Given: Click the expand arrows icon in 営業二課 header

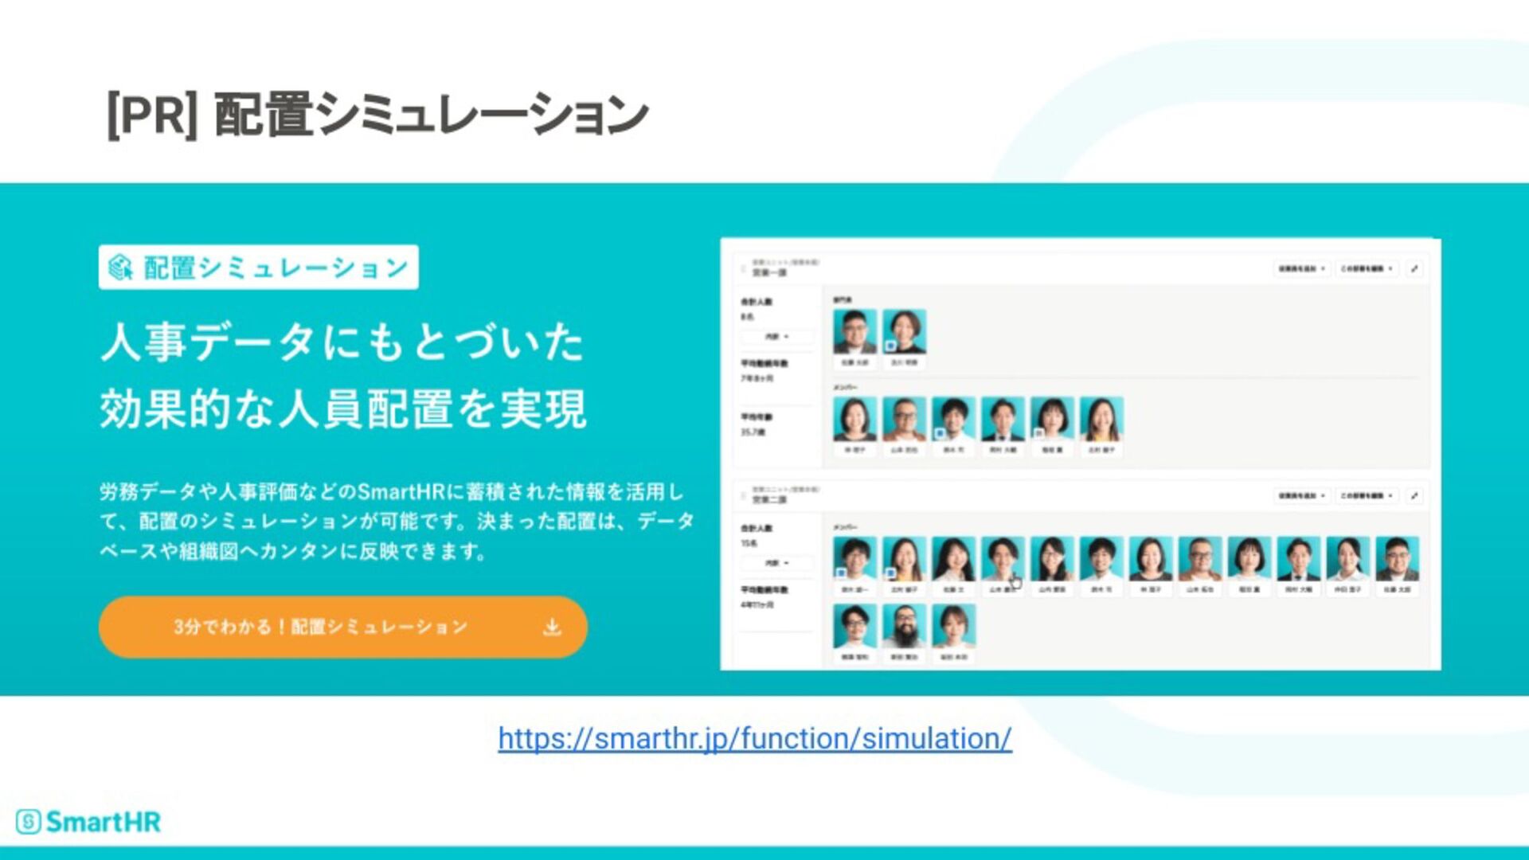Looking at the screenshot, I should click(x=1414, y=495).
